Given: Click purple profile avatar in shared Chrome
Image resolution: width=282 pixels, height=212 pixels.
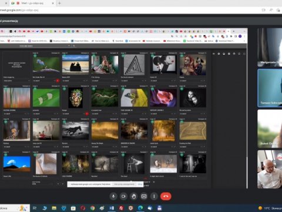Looking at the screenshot, I should 240,36.
